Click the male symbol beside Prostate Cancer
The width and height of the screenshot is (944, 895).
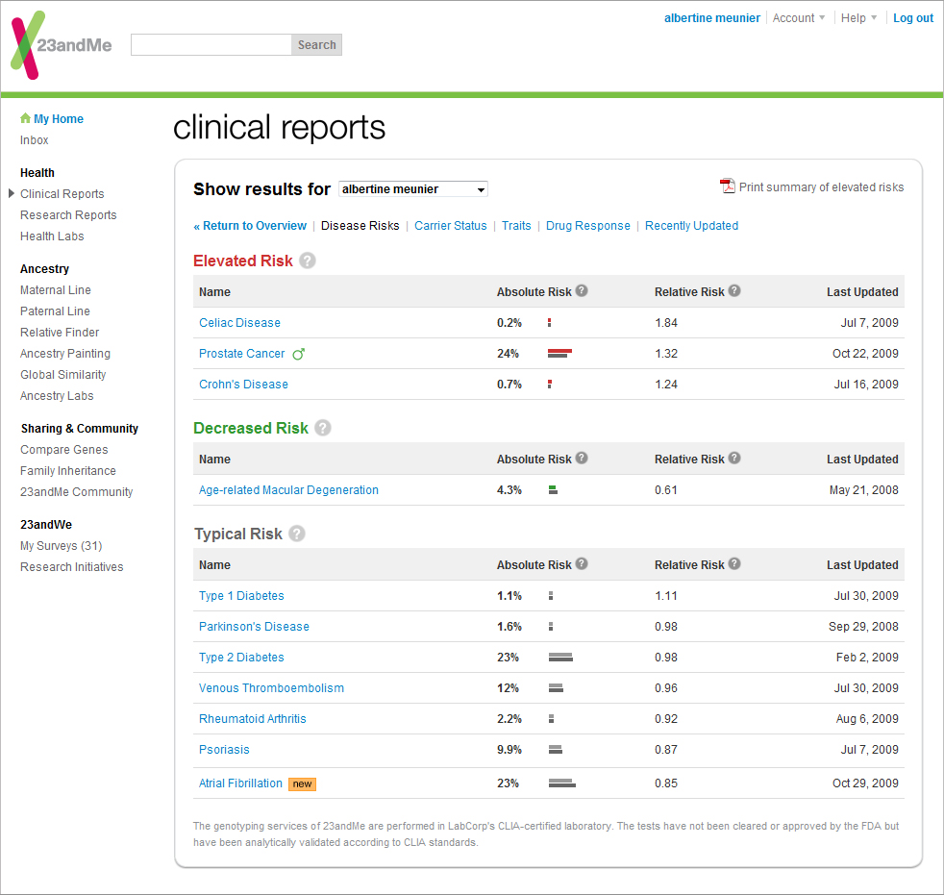point(299,354)
